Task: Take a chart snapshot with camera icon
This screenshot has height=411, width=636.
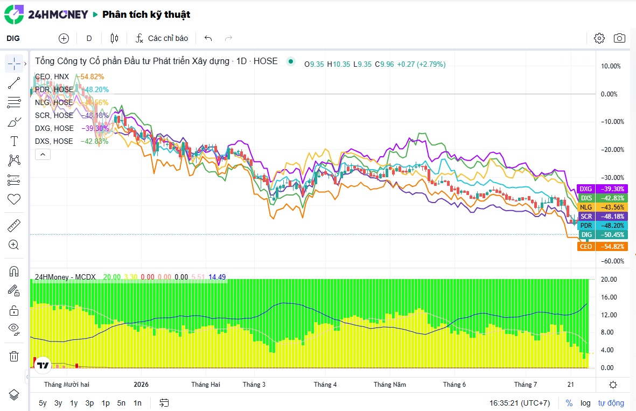Action: pyautogui.click(x=619, y=38)
